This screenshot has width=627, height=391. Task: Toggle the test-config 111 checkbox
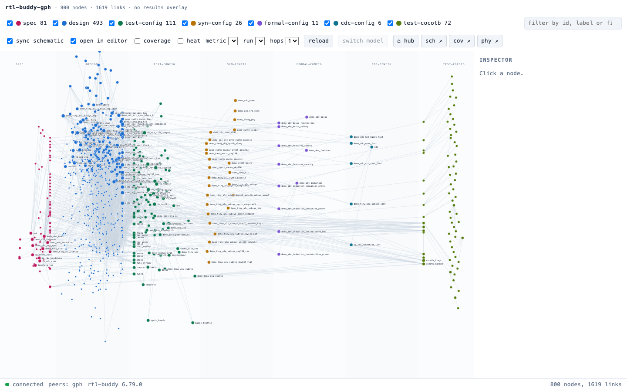point(111,23)
